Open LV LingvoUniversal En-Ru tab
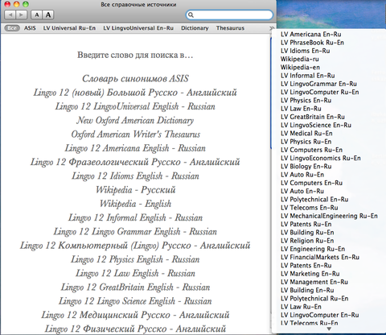Screen dimensions: 386x335 coord(138,28)
